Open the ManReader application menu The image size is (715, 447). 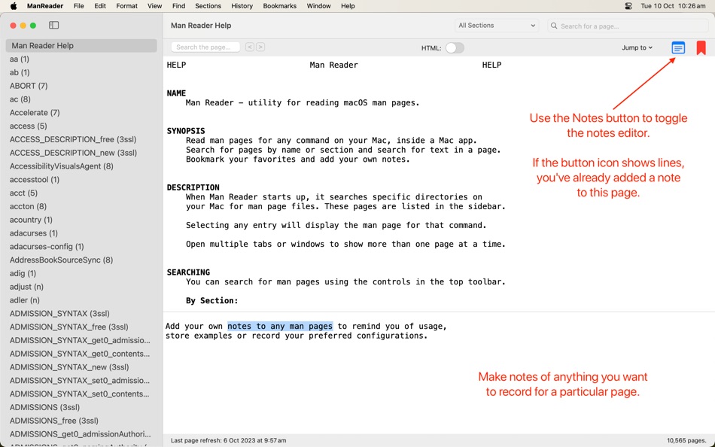[x=45, y=6]
